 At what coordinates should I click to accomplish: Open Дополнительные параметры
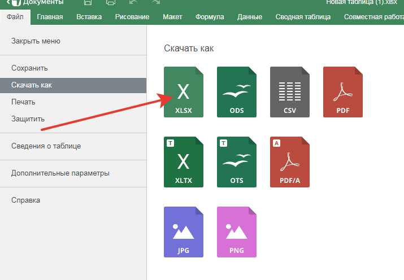[x=73, y=173]
